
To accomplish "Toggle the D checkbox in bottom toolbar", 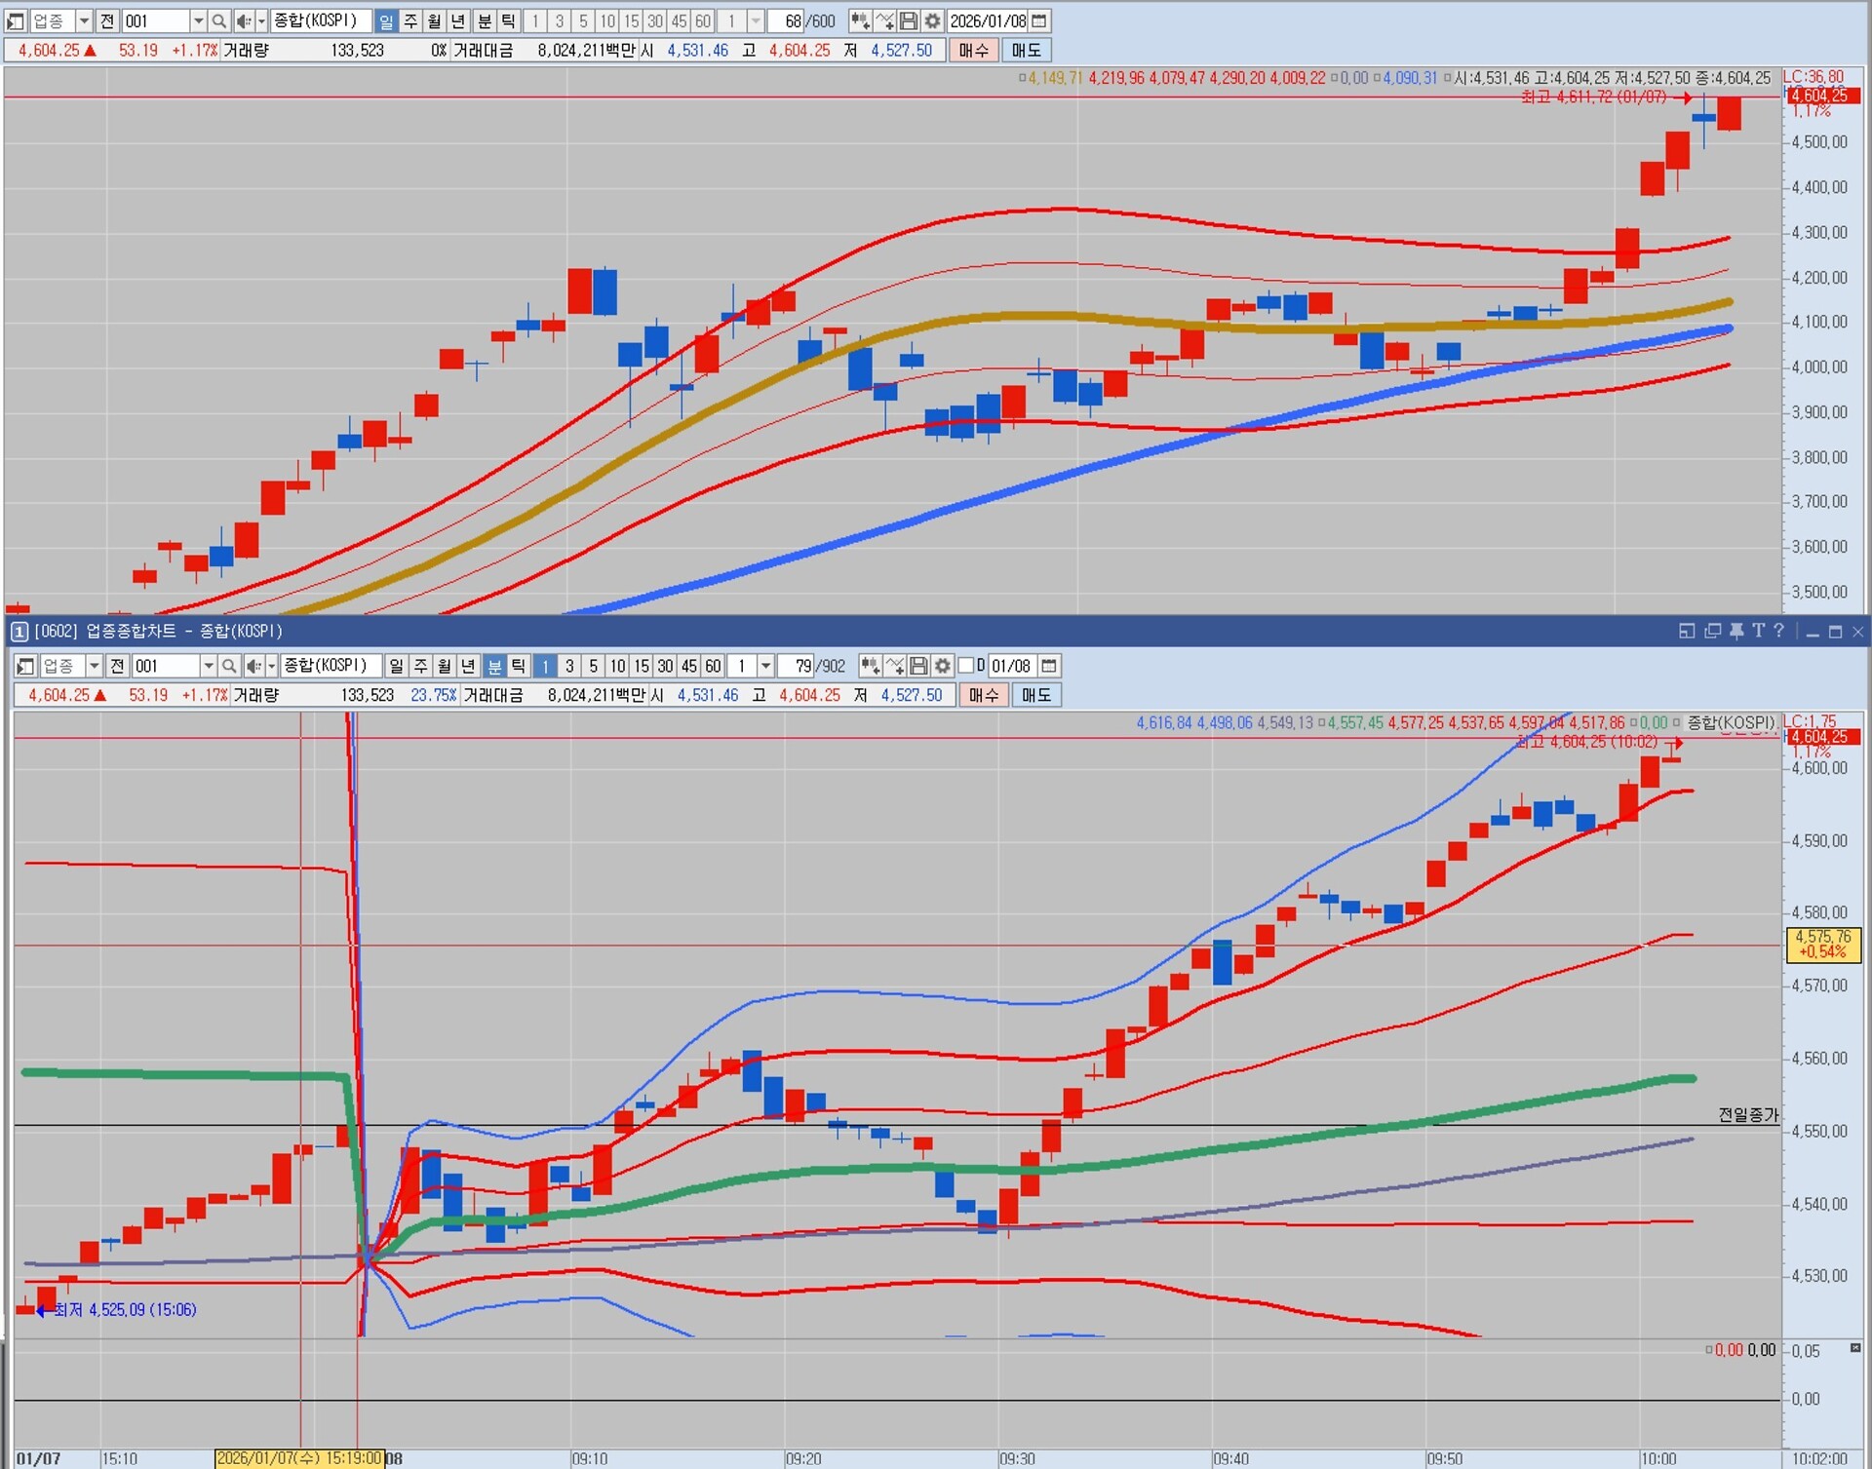I will click(966, 666).
